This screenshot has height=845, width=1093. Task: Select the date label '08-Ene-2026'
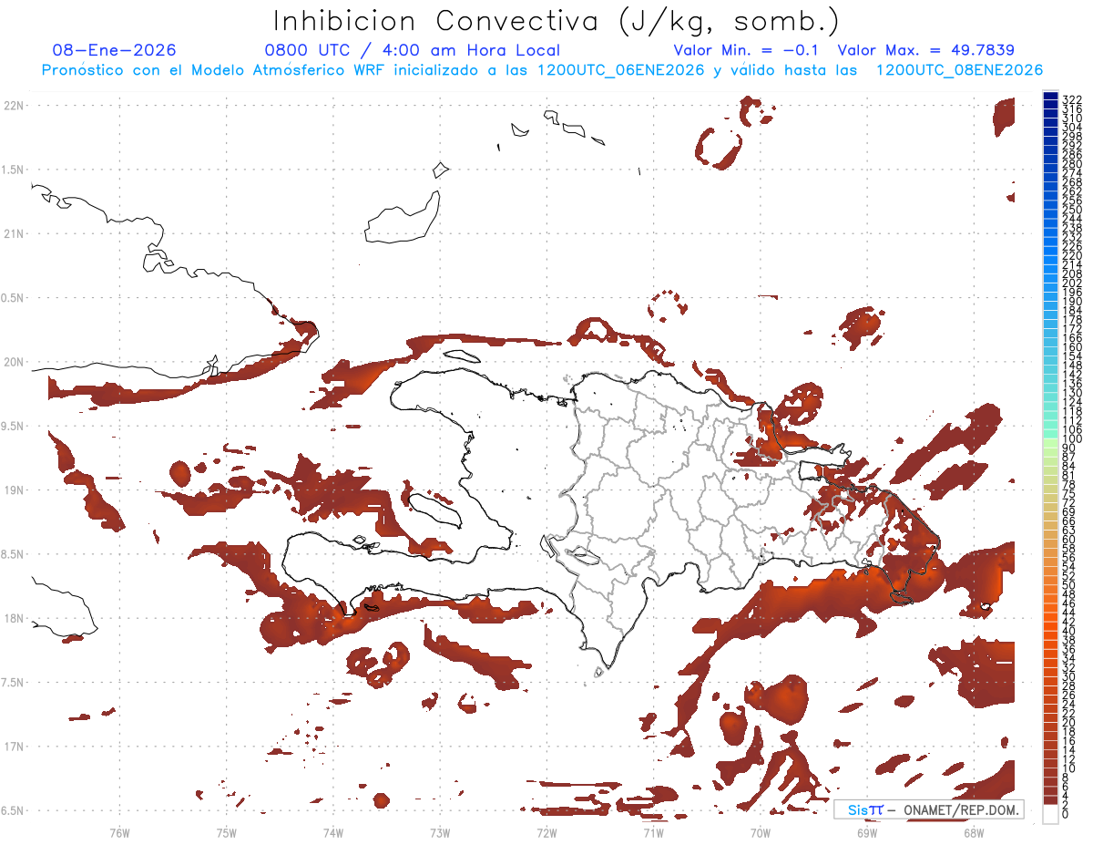pyautogui.click(x=114, y=51)
